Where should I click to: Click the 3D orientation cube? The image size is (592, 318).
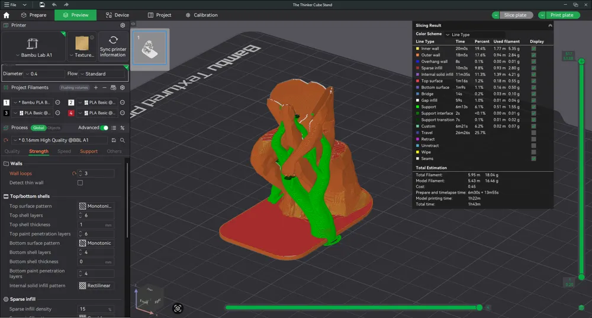[150, 297]
